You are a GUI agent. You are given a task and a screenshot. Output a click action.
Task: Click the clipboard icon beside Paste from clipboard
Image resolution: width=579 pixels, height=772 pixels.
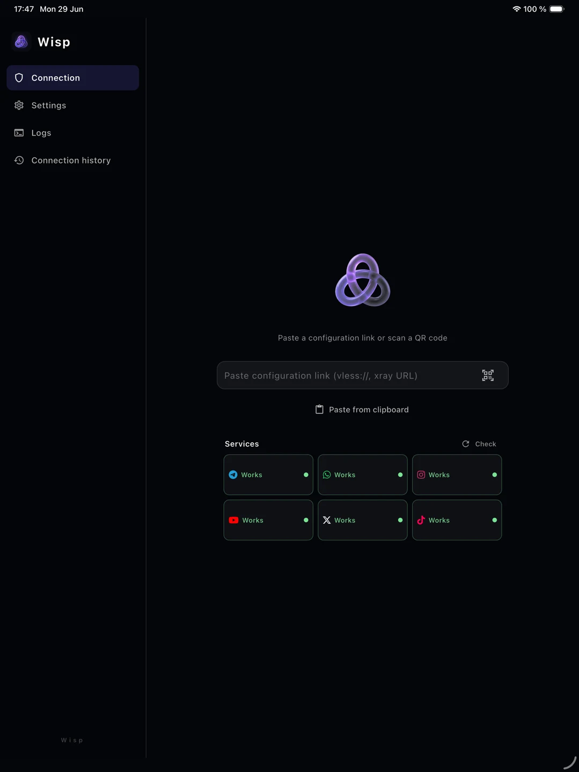[319, 410]
